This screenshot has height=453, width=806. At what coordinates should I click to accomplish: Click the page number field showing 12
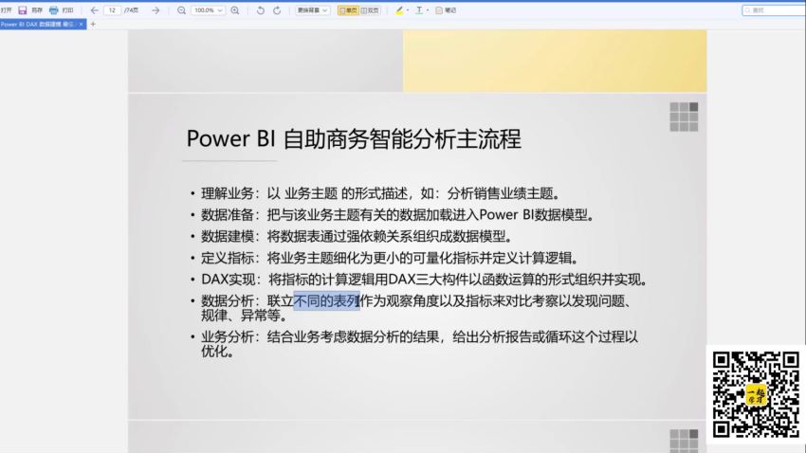point(112,10)
